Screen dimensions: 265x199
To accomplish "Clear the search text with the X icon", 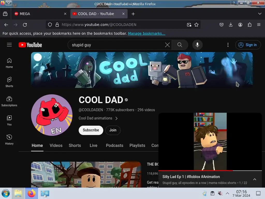I will click(x=167, y=45).
